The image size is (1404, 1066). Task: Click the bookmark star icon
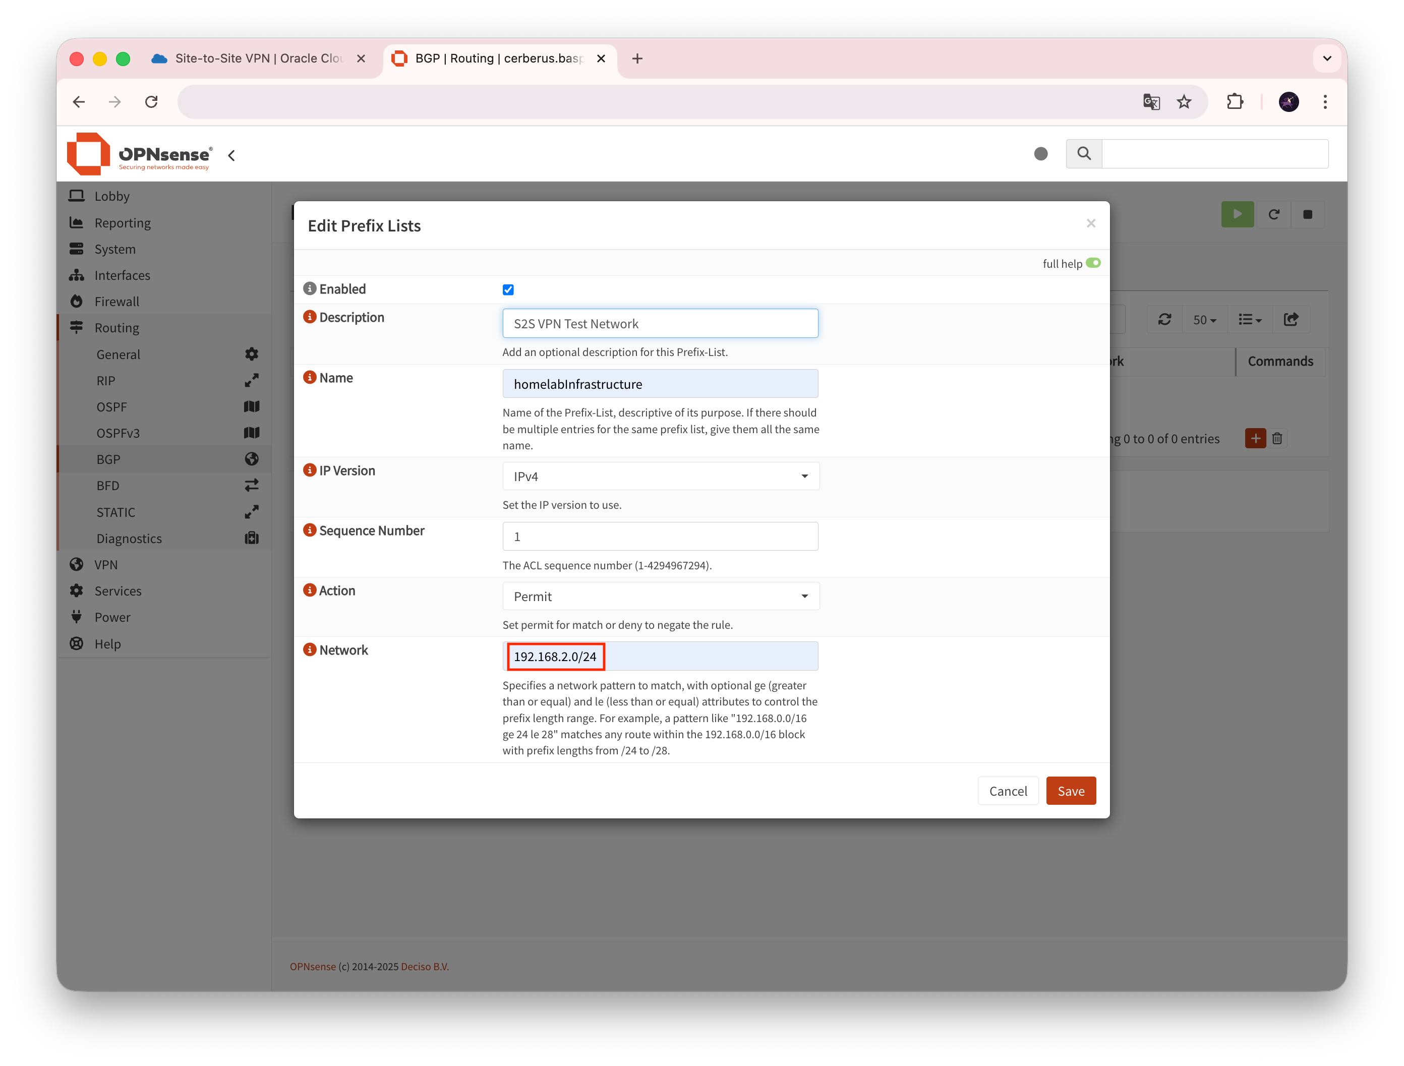[x=1184, y=101]
